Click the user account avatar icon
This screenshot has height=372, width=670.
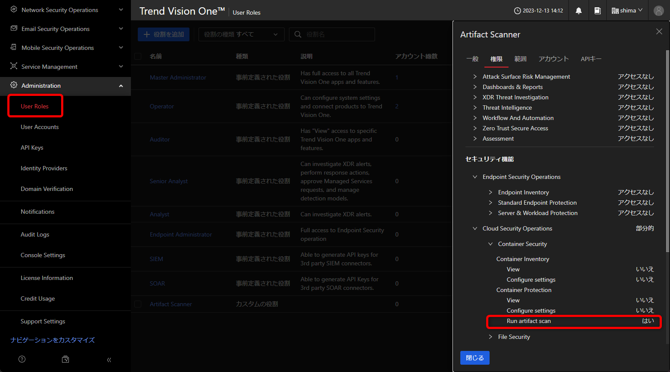click(659, 10)
